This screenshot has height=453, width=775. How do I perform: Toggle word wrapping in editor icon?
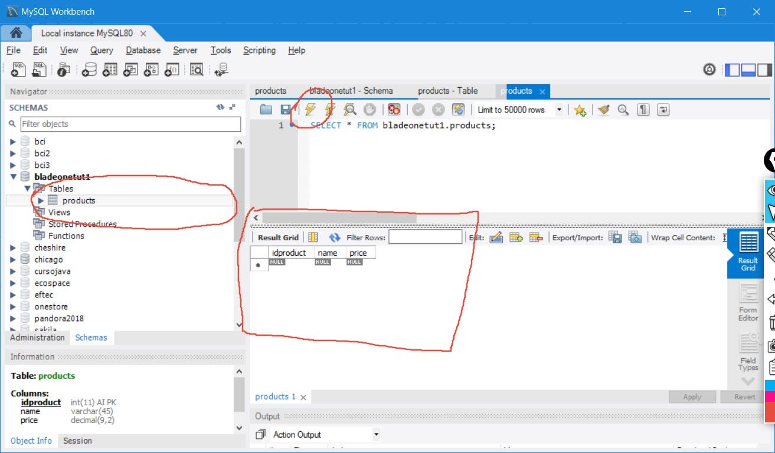[663, 110]
